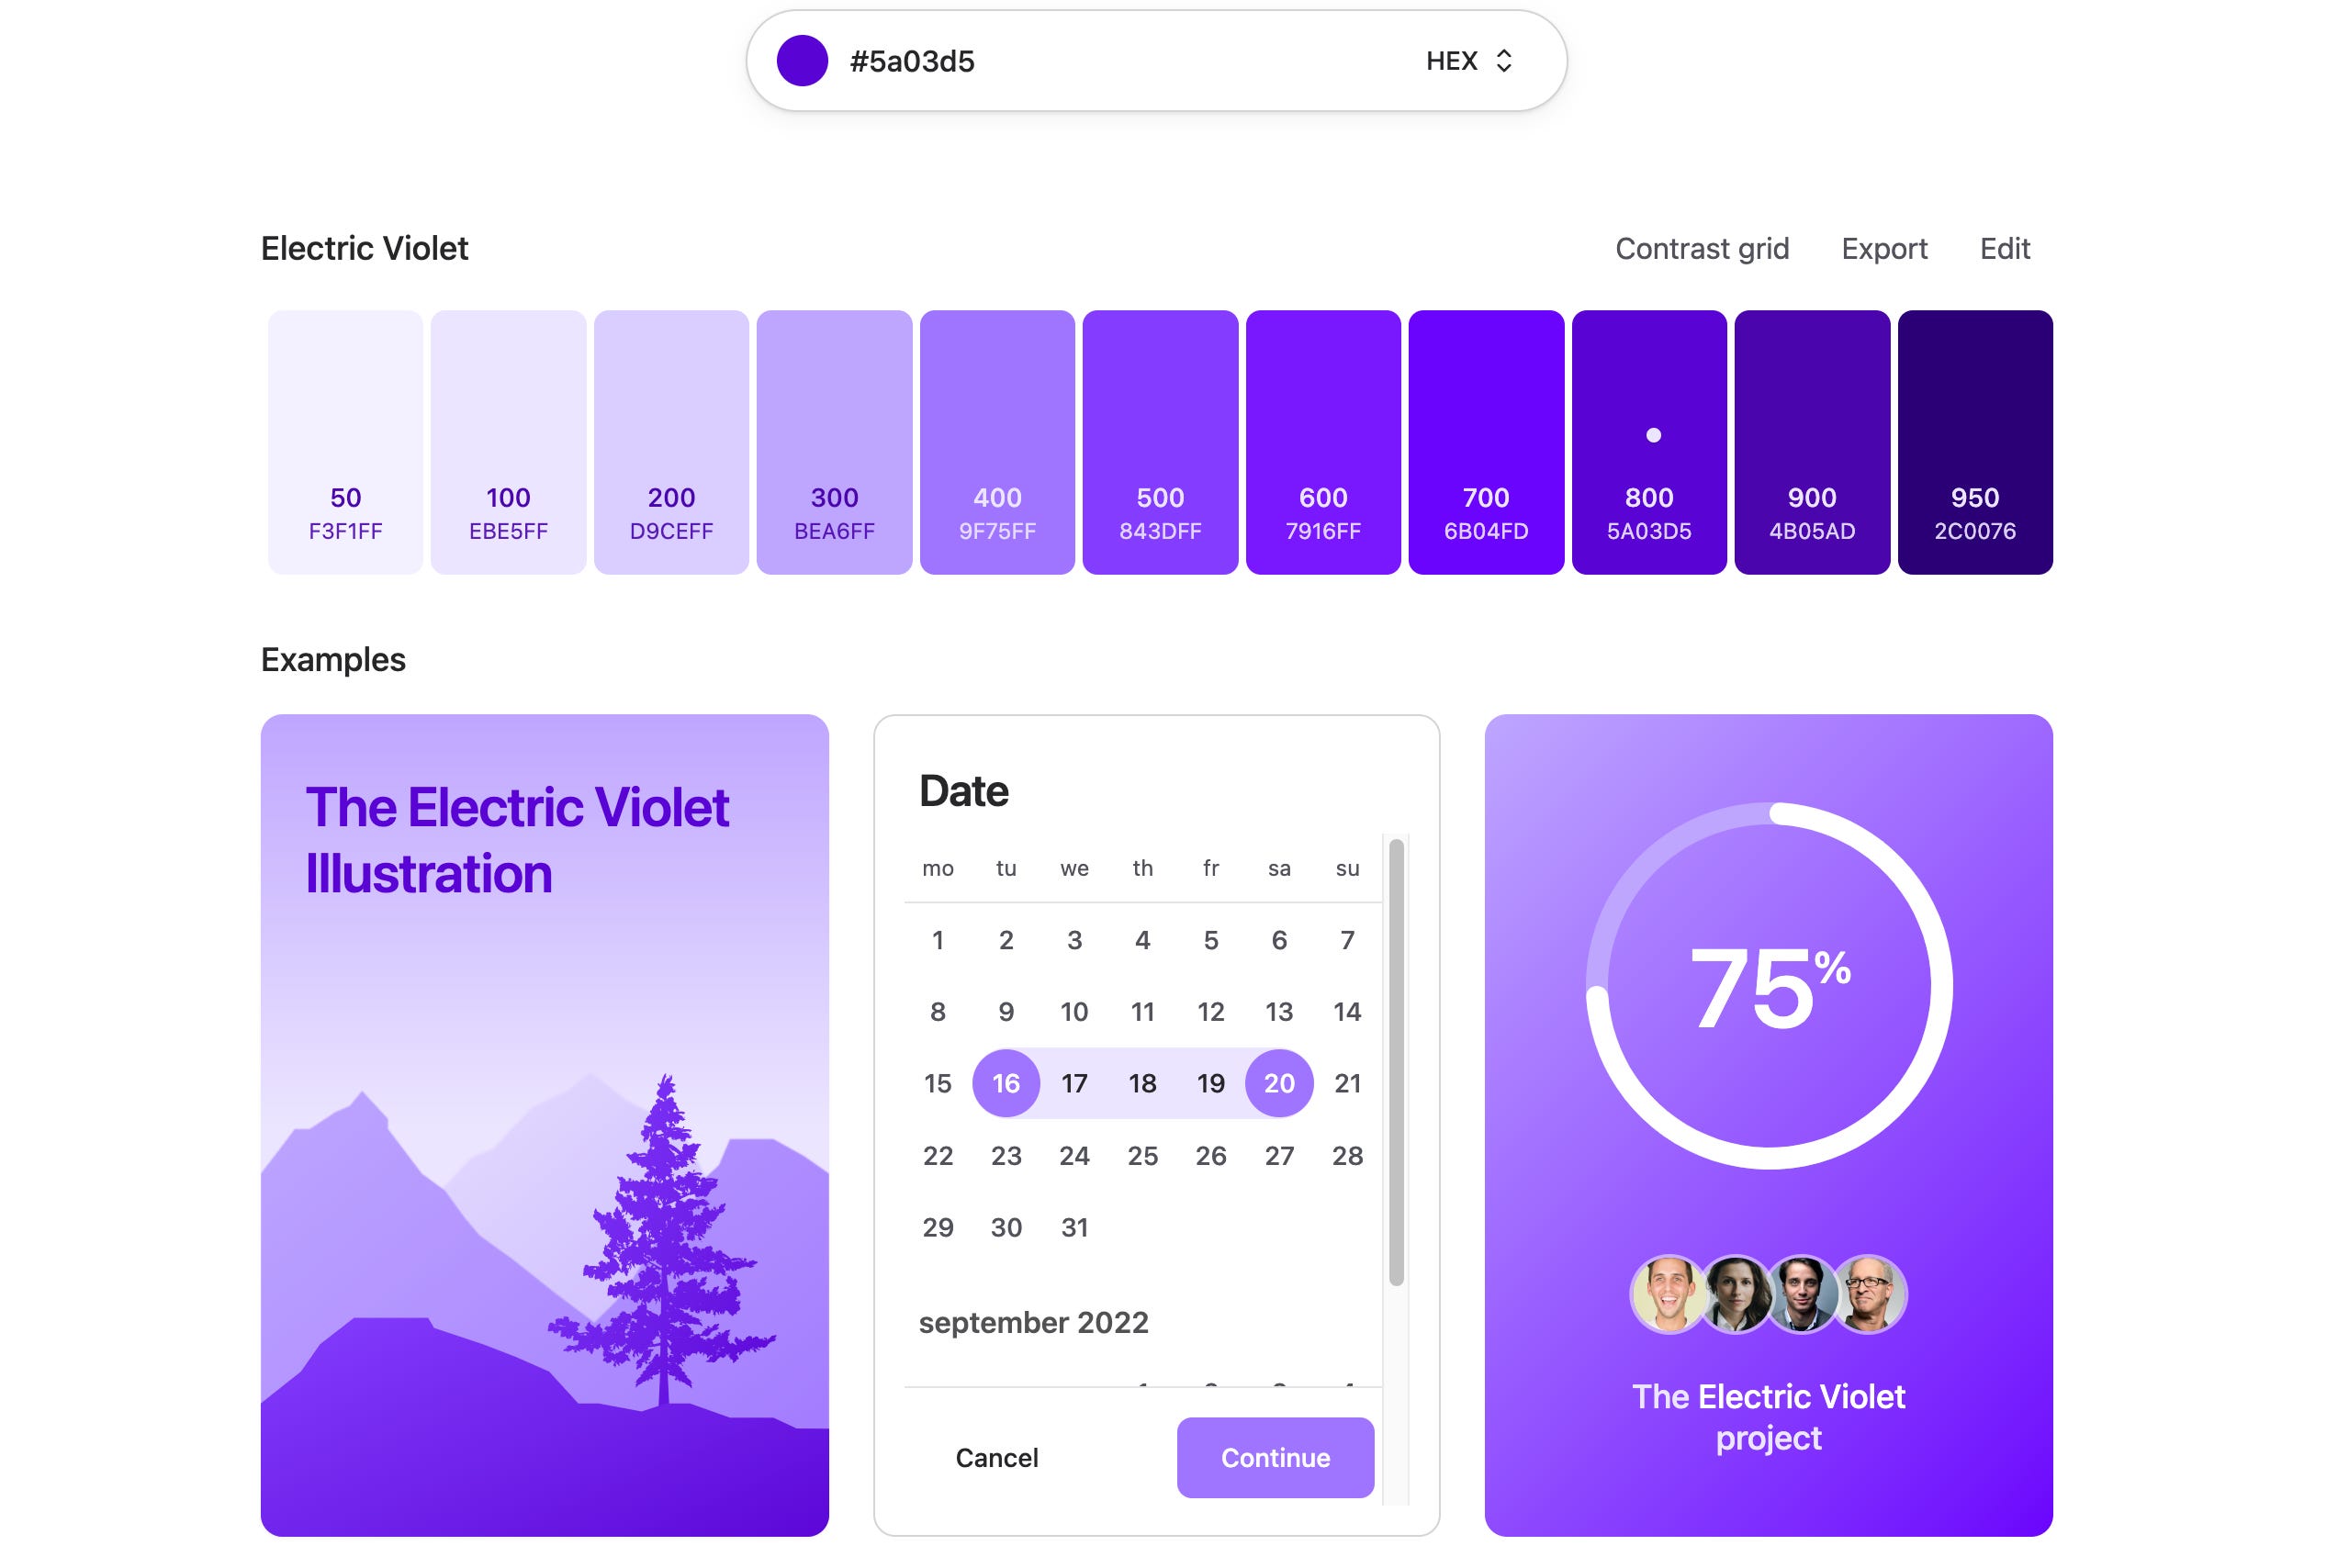Screen dimensions: 2349x1568
Task: Click the up-down chevron next to HEX
Action: (x=1503, y=61)
